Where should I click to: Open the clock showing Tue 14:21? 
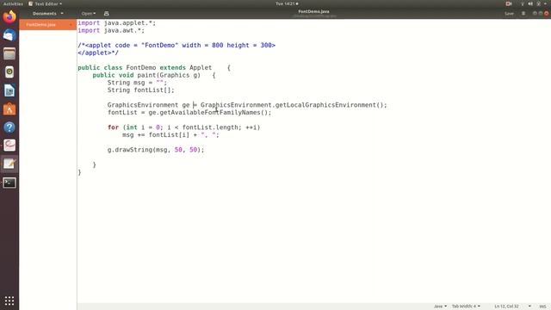pyautogui.click(x=287, y=3)
